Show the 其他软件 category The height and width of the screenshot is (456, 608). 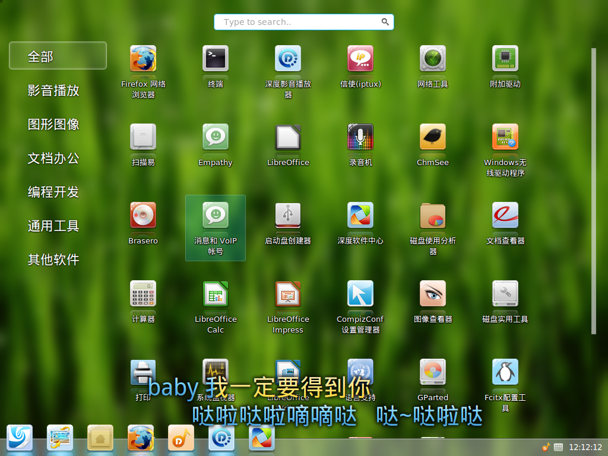click(x=53, y=259)
